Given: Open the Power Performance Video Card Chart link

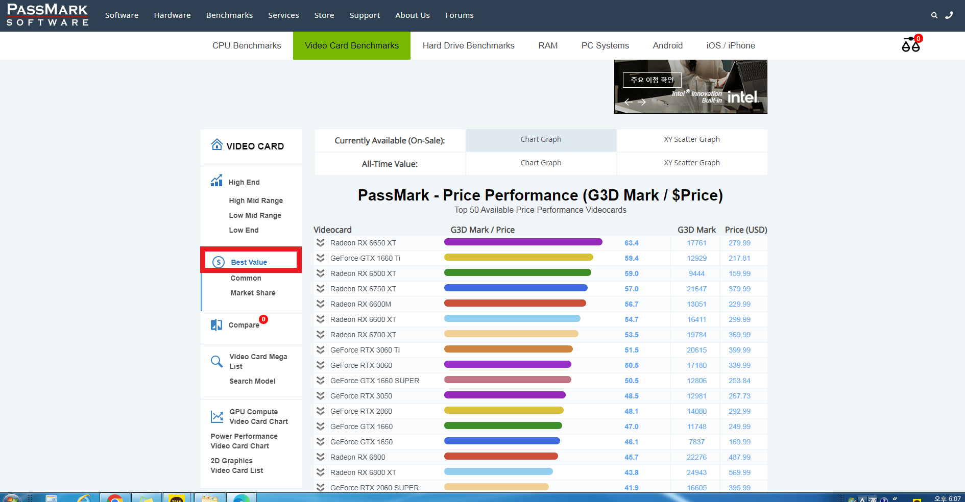Looking at the screenshot, I should pyautogui.click(x=244, y=441).
